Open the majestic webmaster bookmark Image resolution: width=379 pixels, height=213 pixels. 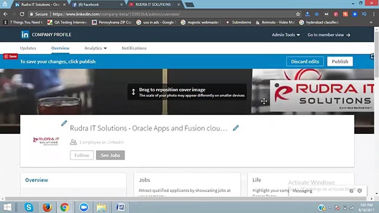[x=200, y=22]
